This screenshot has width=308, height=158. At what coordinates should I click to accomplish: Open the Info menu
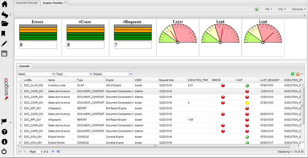pos(282,9)
